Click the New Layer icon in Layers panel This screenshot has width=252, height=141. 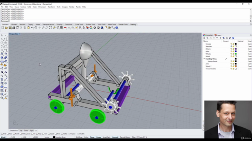pos(204,38)
